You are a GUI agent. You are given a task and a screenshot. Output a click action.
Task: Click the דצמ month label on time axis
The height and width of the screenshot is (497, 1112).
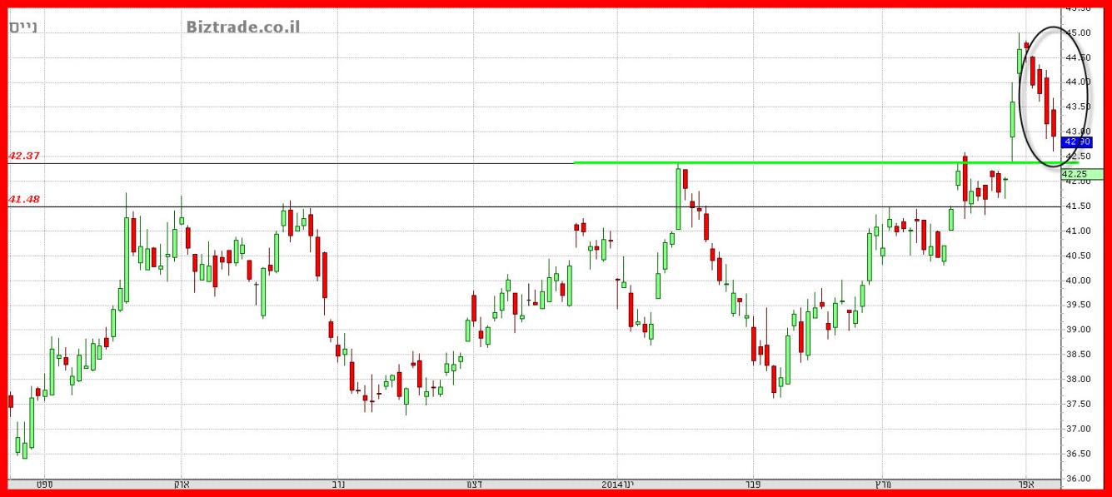point(474,485)
